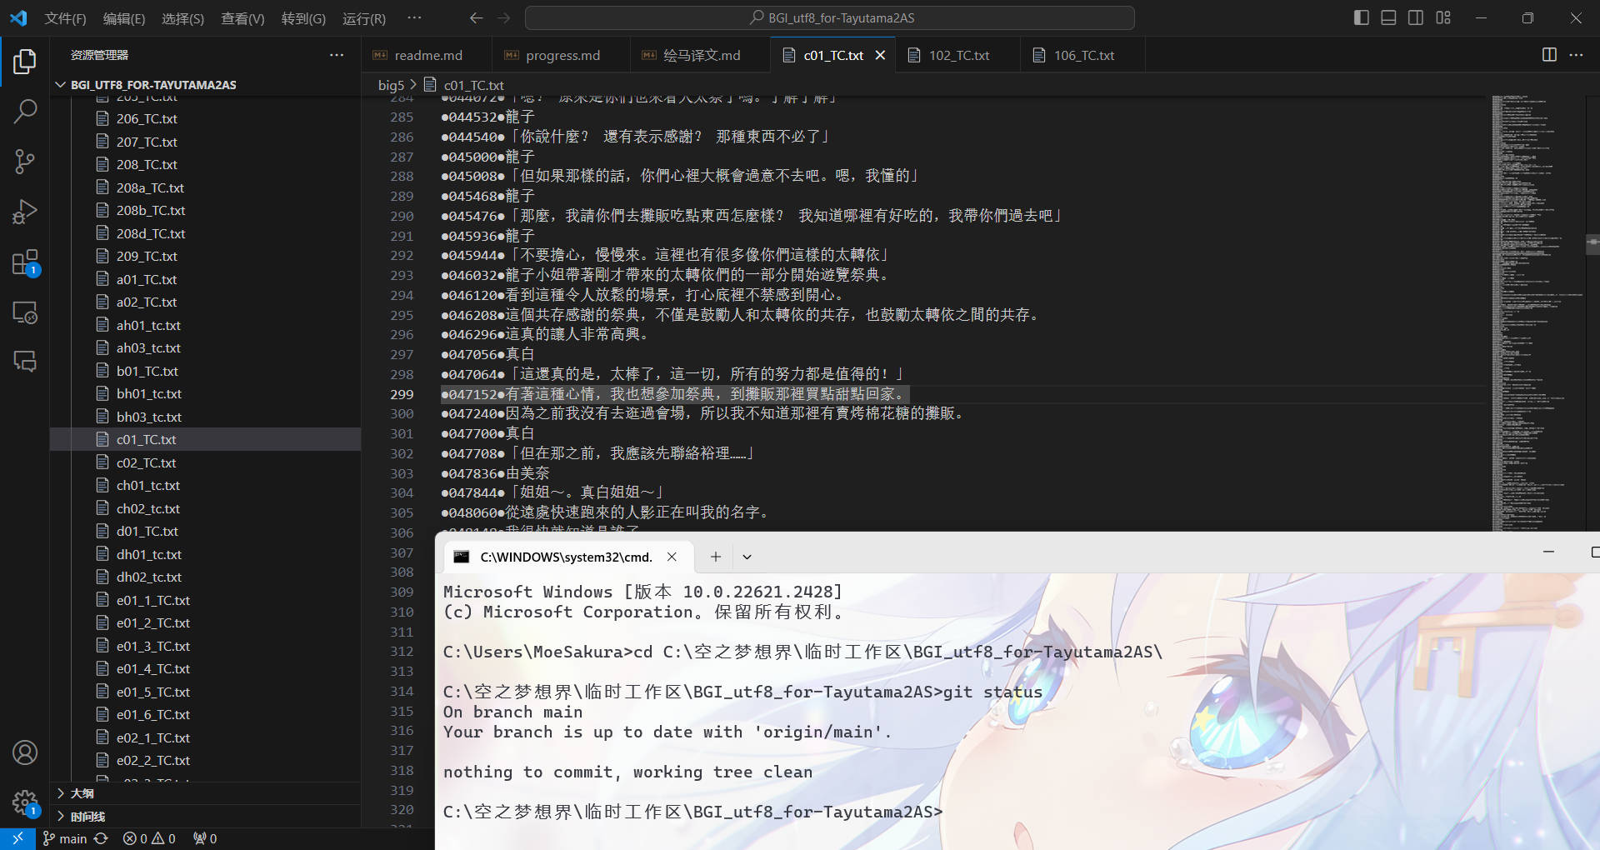Open the Source Control view
This screenshot has height=850, width=1600.
25,162
